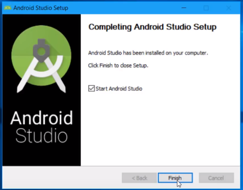Viewport: 243px width, 190px height.
Task: Click the 'Completing Android Studio Setup' heading
Action: (152, 27)
